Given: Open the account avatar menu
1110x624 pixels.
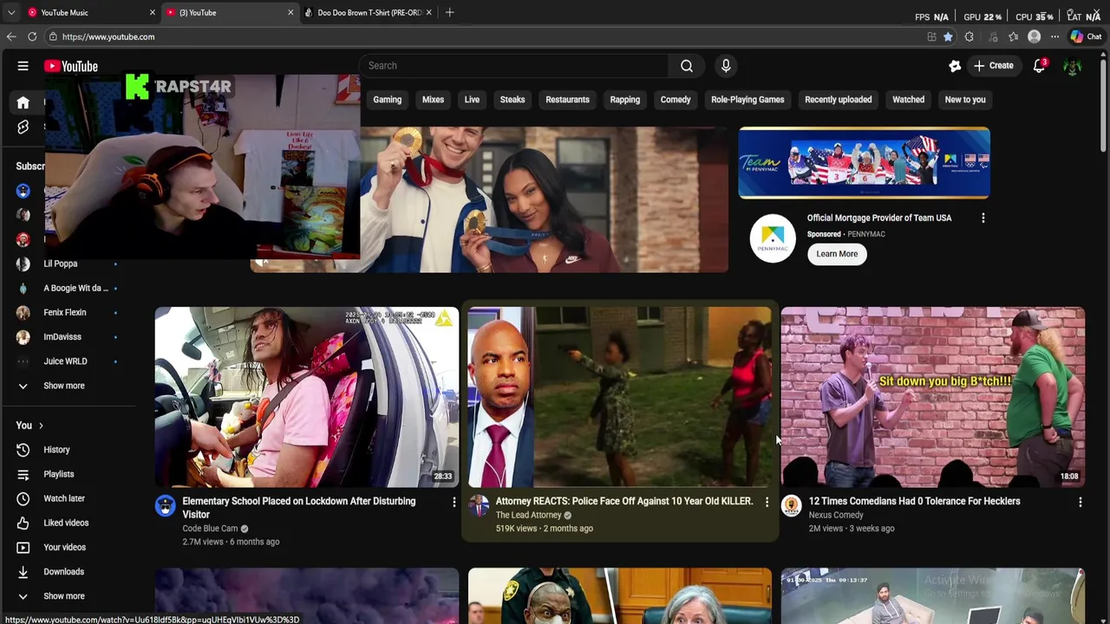Looking at the screenshot, I should 1073,67.
